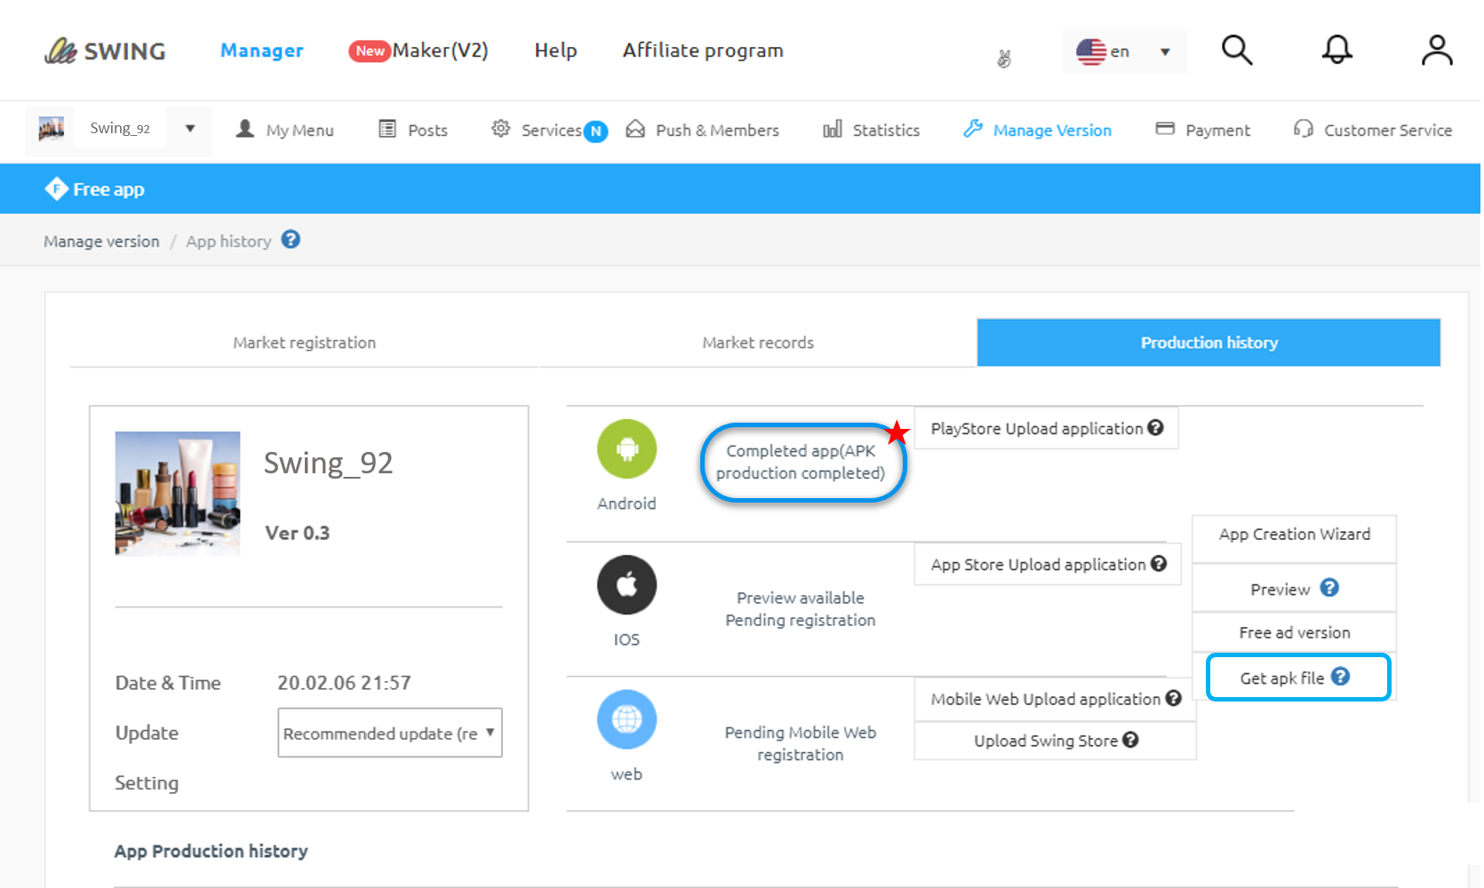Click the web globe icon
This screenshot has width=1484, height=888.
[x=626, y=719]
